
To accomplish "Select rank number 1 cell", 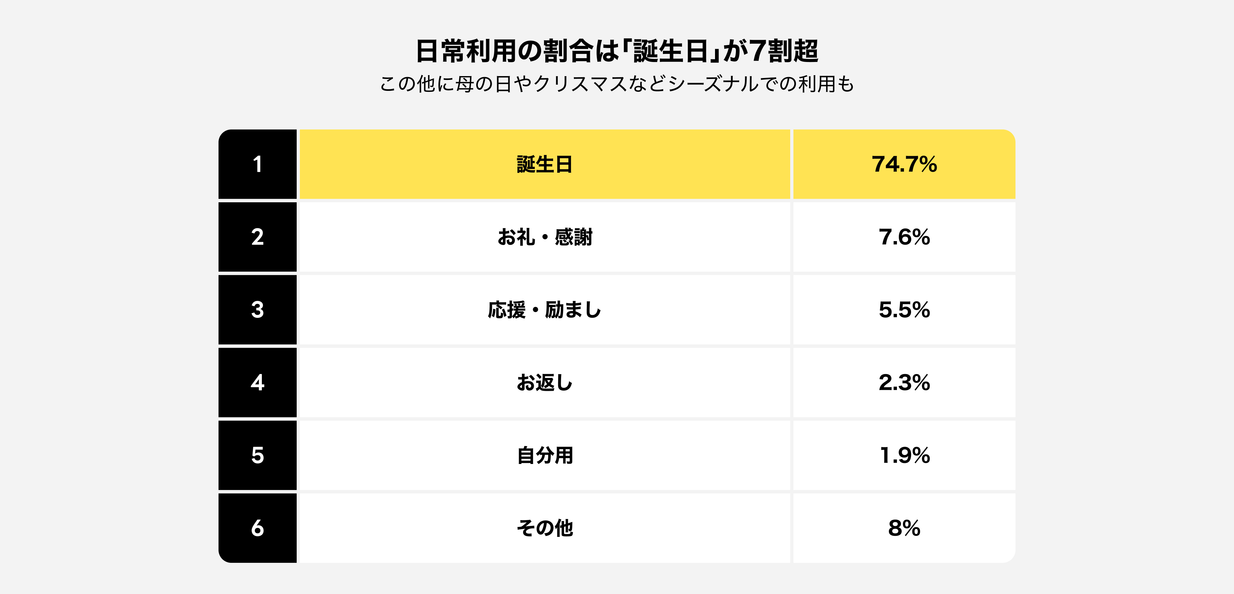I will pos(258,164).
